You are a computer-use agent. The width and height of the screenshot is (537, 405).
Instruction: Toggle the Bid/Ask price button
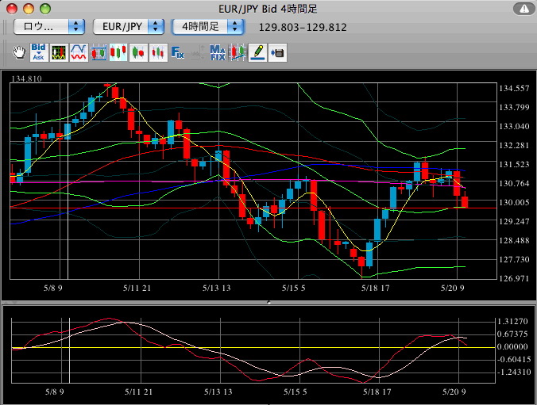coord(39,52)
